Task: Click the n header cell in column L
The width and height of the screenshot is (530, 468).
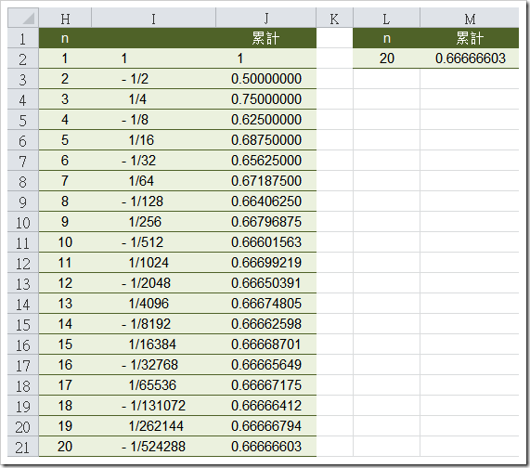Action: (x=386, y=38)
